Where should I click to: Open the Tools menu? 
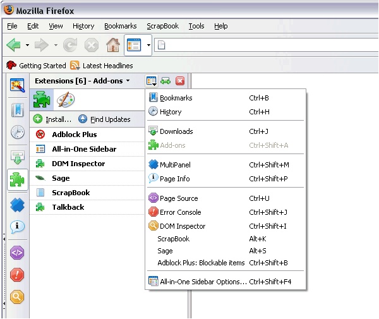pos(196,26)
